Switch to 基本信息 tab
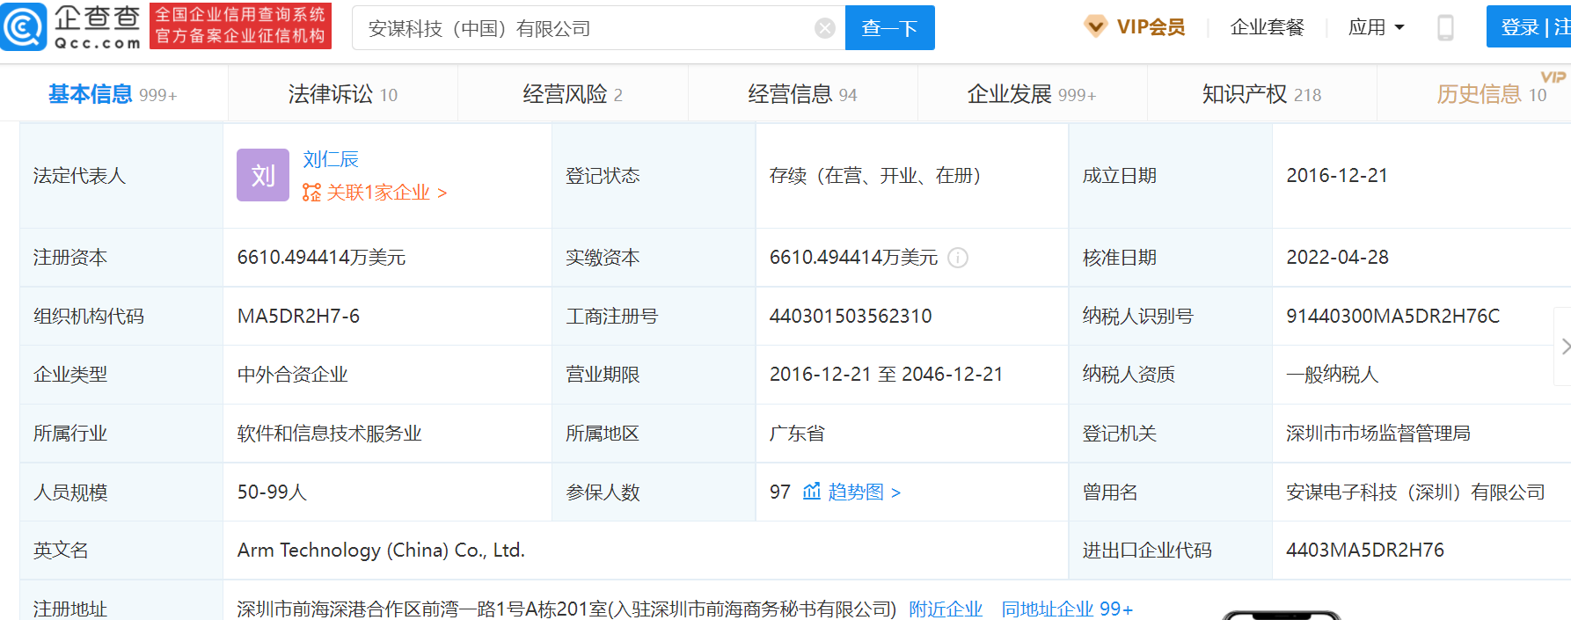 tap(113, 94)
